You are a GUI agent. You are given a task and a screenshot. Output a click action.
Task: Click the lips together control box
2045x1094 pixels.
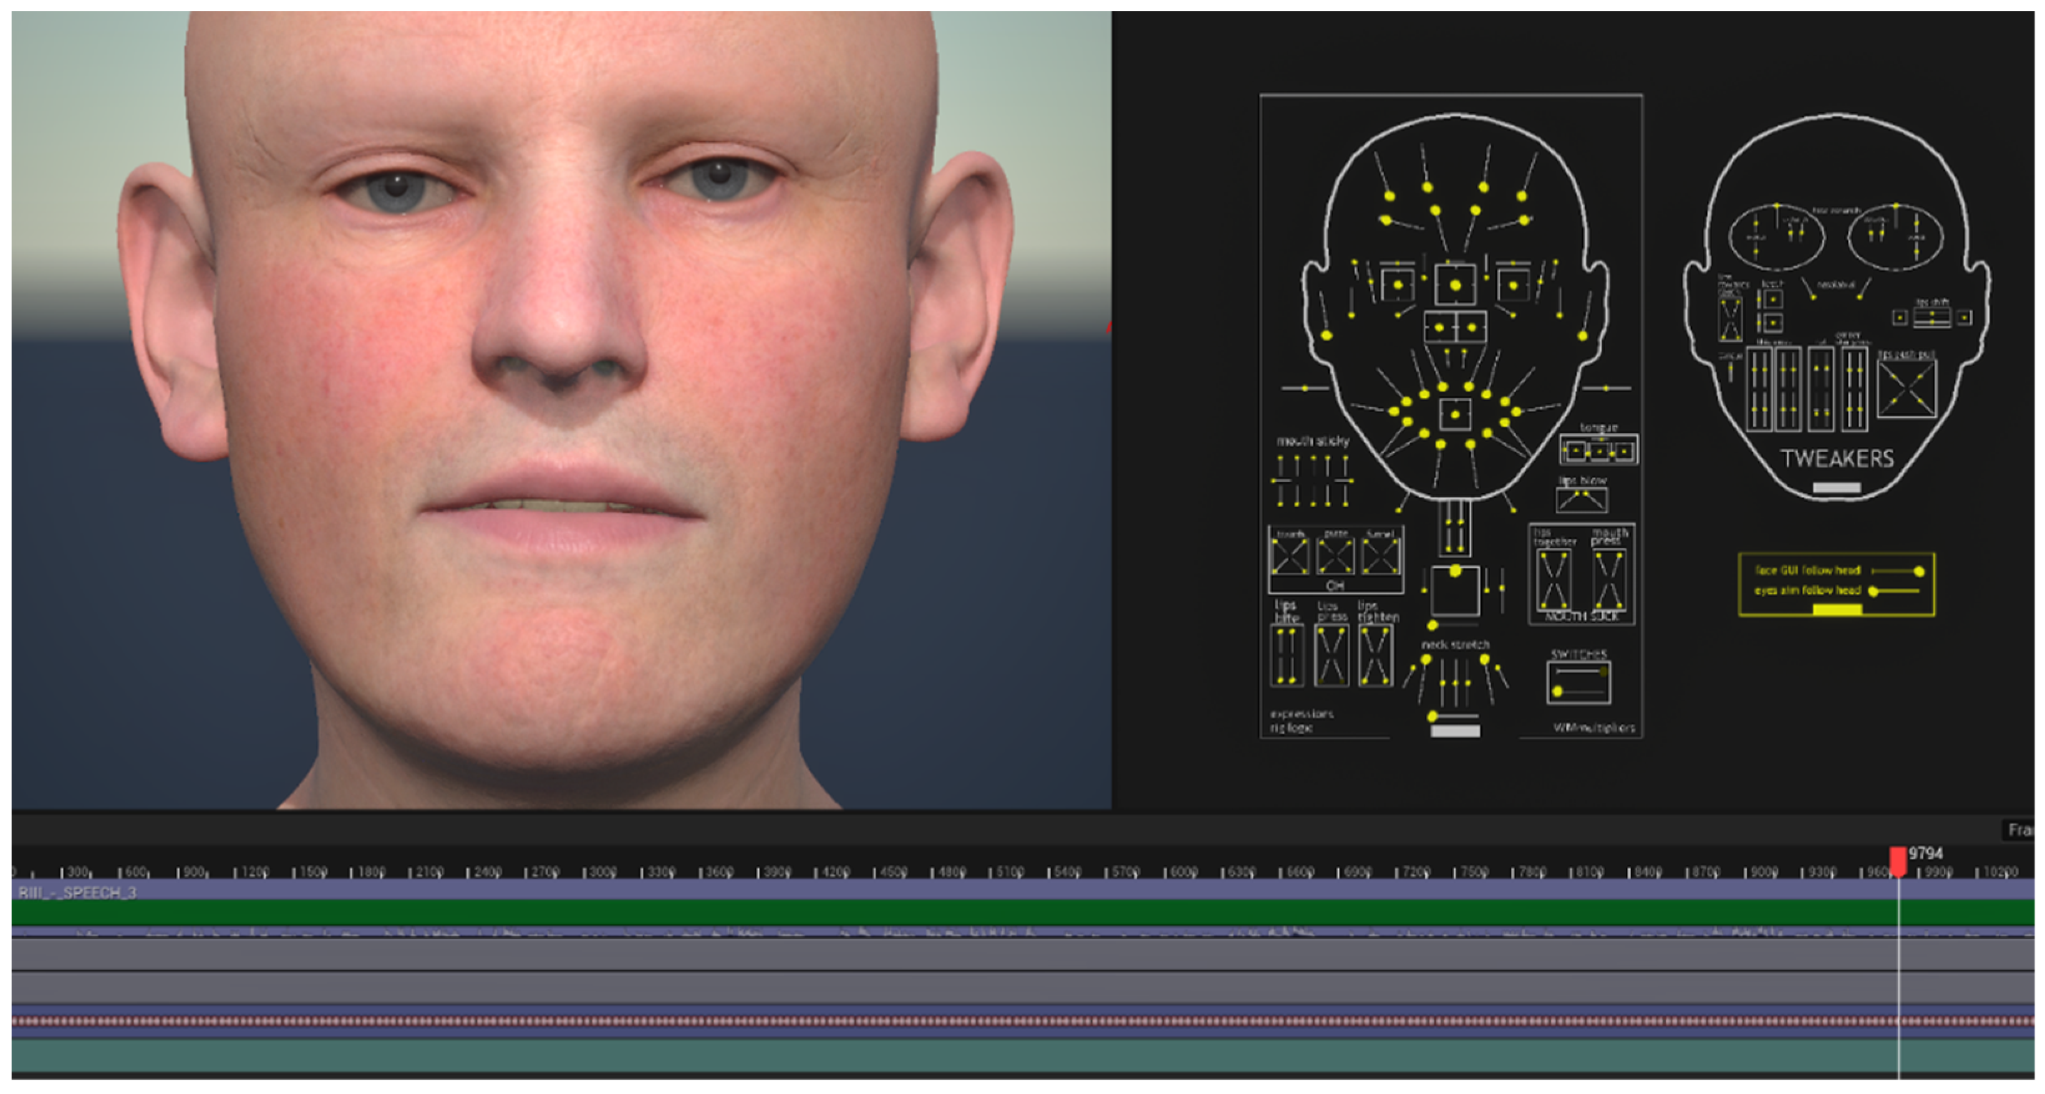tap(1553, 580)
